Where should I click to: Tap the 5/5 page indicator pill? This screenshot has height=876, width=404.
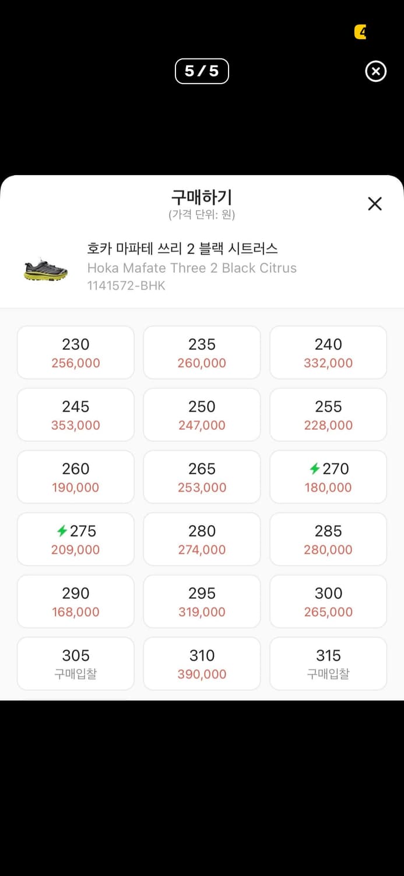coord(202,71)
